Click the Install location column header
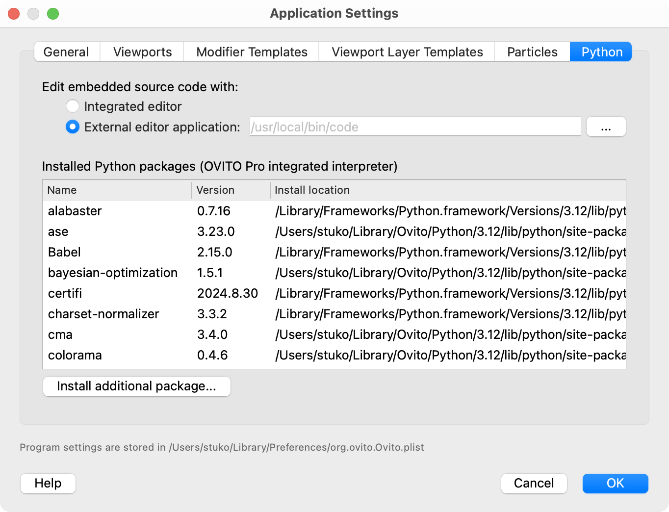The height and width of the screenshot is (512, 669). click(447, 190)
